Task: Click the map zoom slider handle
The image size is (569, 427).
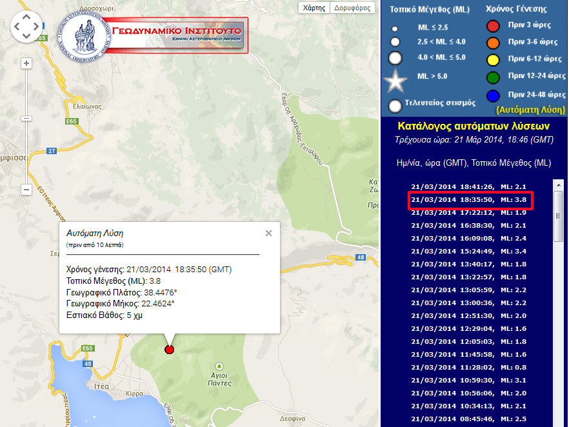Action: [26, 119]
